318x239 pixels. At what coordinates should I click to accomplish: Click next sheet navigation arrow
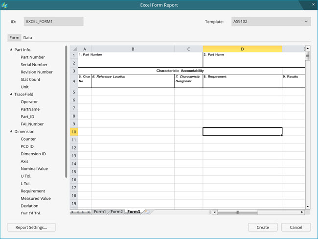click(x=84, y=212)
